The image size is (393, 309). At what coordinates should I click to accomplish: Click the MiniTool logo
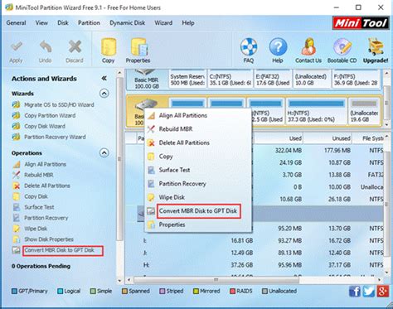tap(361, 23)
